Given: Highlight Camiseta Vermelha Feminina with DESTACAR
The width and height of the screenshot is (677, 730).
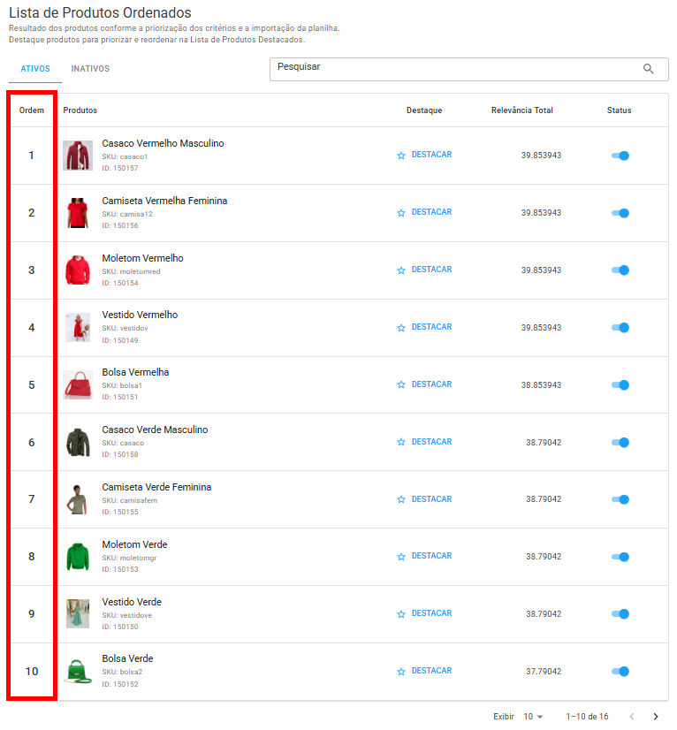Looking at the screenshot, I should (x=431, y=212).
